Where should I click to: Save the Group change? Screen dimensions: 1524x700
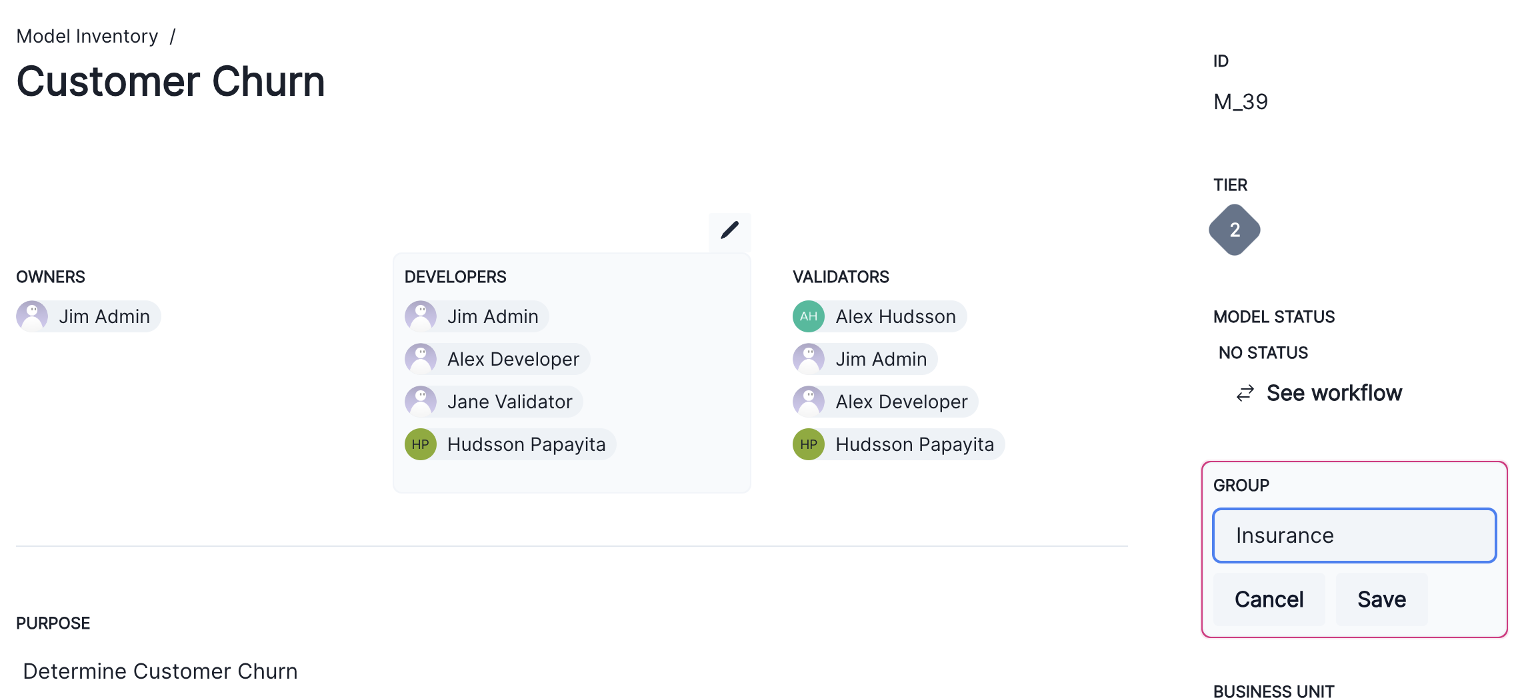tap(1381, 599)
